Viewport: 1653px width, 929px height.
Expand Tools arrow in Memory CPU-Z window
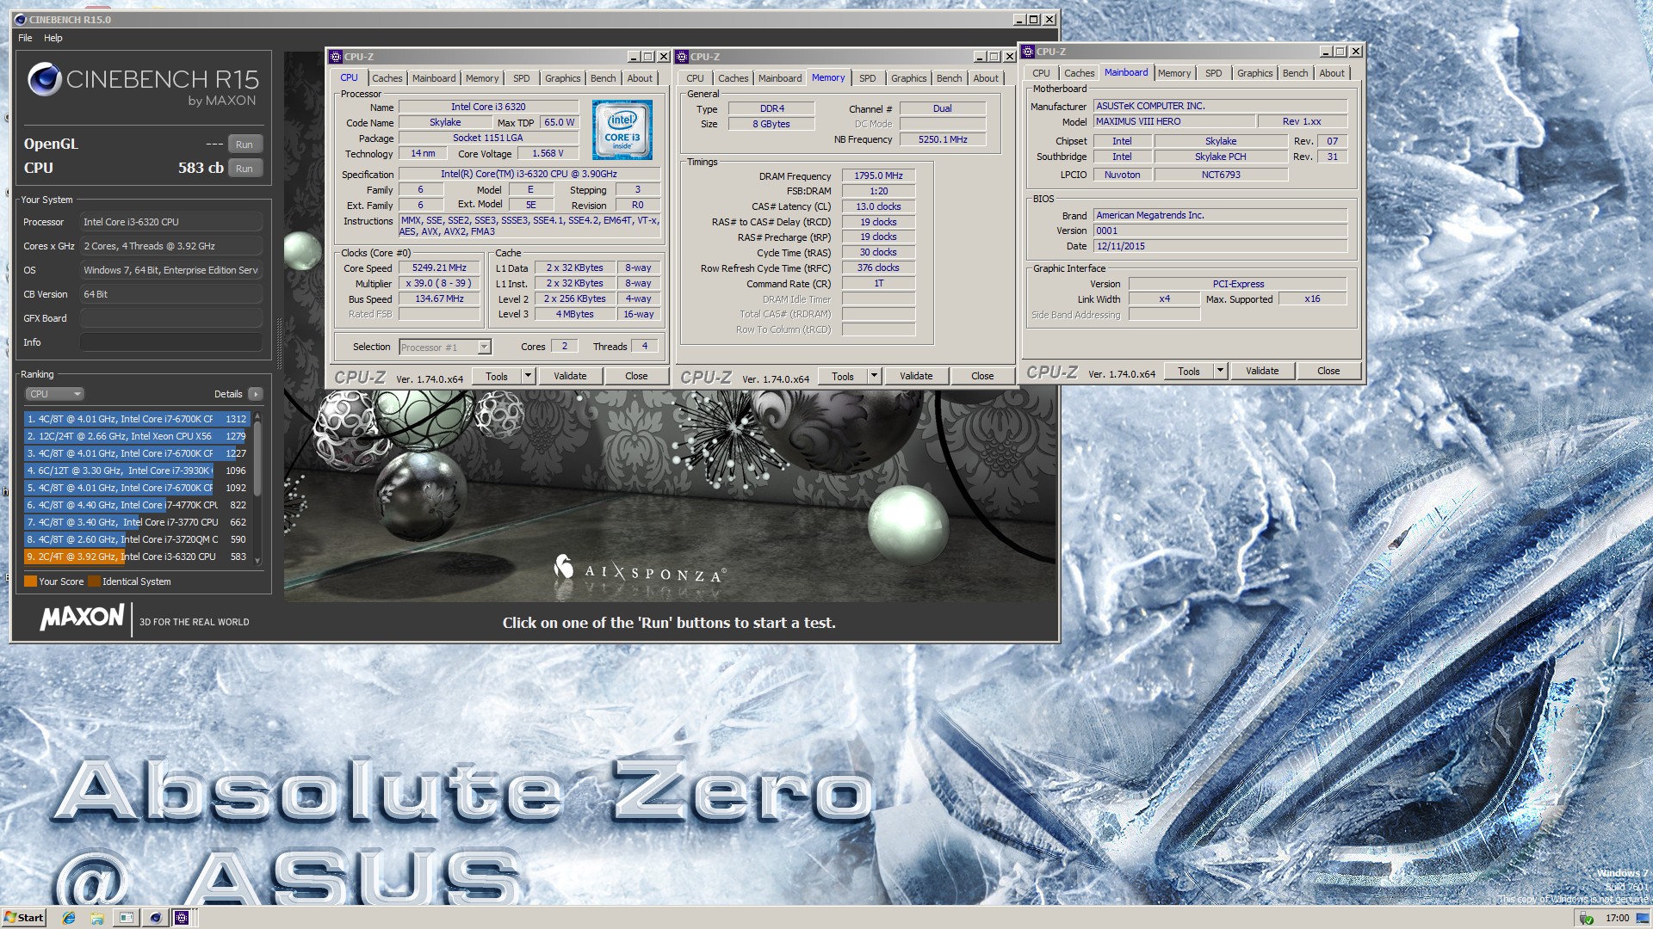coord(874,376)
